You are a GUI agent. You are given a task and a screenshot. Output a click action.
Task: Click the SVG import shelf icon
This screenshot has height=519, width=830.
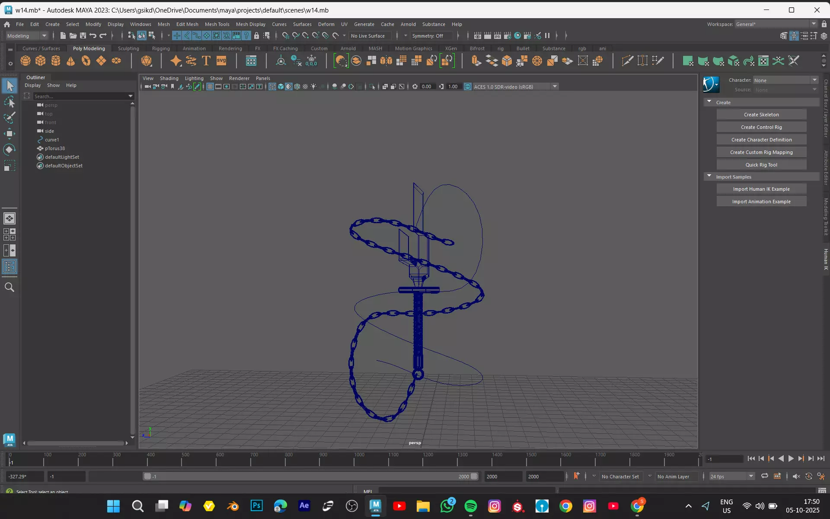221,61
